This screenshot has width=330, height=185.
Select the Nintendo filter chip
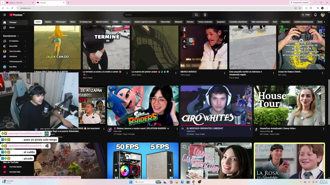tap(178, 22)
